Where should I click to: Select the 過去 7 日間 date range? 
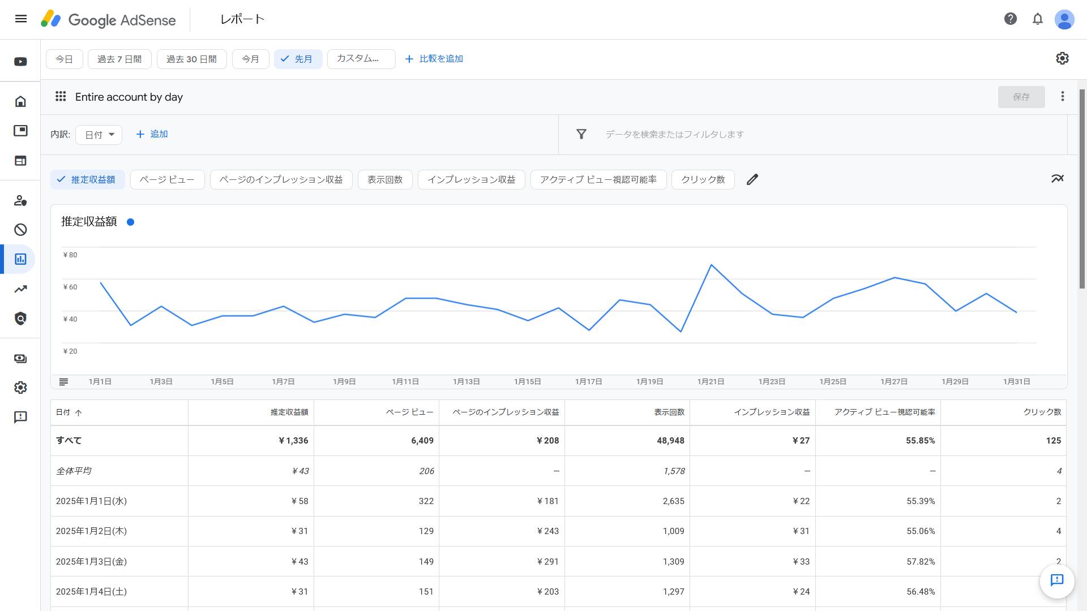[119, 59]
